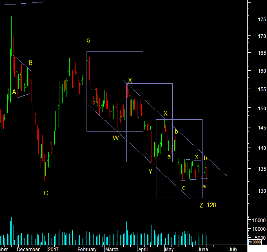Click the "May" date axis label
Viewport: 267px width, 252px height.
169,250
